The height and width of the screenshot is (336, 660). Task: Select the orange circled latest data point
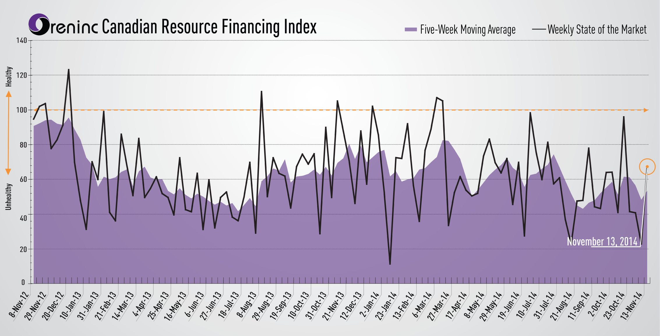pos(647,167)
